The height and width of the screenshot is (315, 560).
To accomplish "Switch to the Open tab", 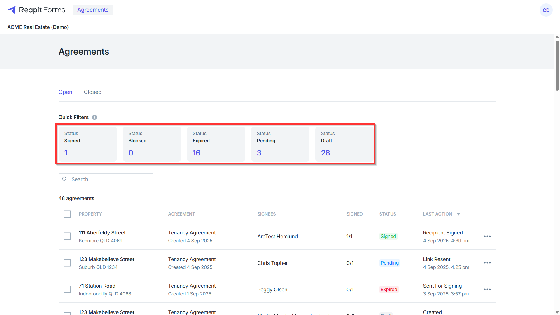I will 65,92.
